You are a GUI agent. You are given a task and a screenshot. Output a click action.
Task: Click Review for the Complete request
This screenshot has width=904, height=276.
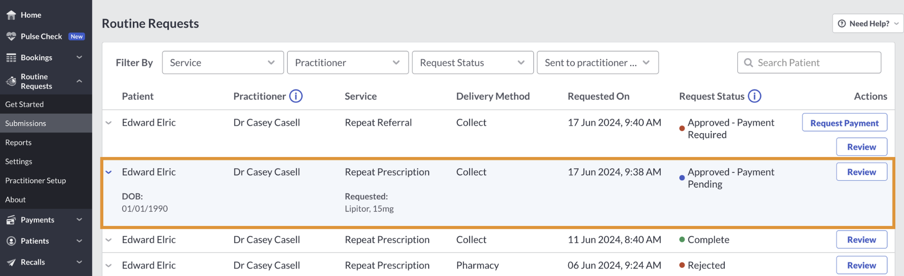tap(861, 240)
